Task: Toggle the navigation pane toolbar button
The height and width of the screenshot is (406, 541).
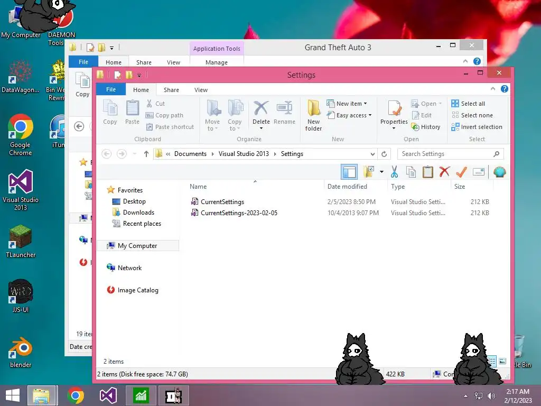Action: pyautogui.click(x=349, y=172)
